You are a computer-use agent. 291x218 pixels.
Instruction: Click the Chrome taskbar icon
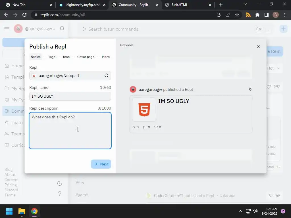[34, 211]
